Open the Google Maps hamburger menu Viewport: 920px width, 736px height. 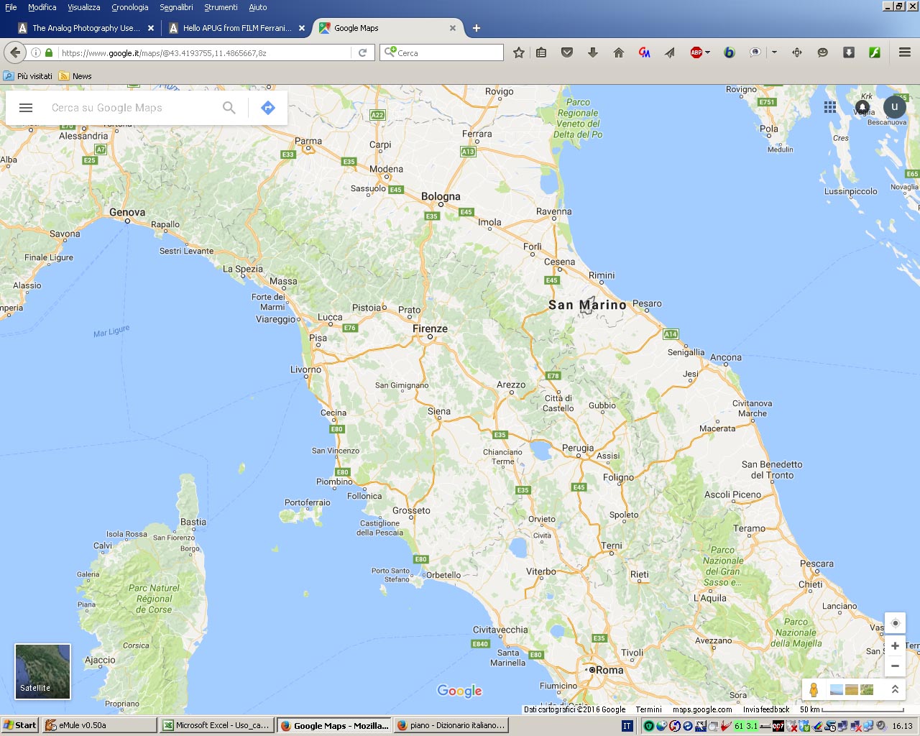click(x=26, y=108)
